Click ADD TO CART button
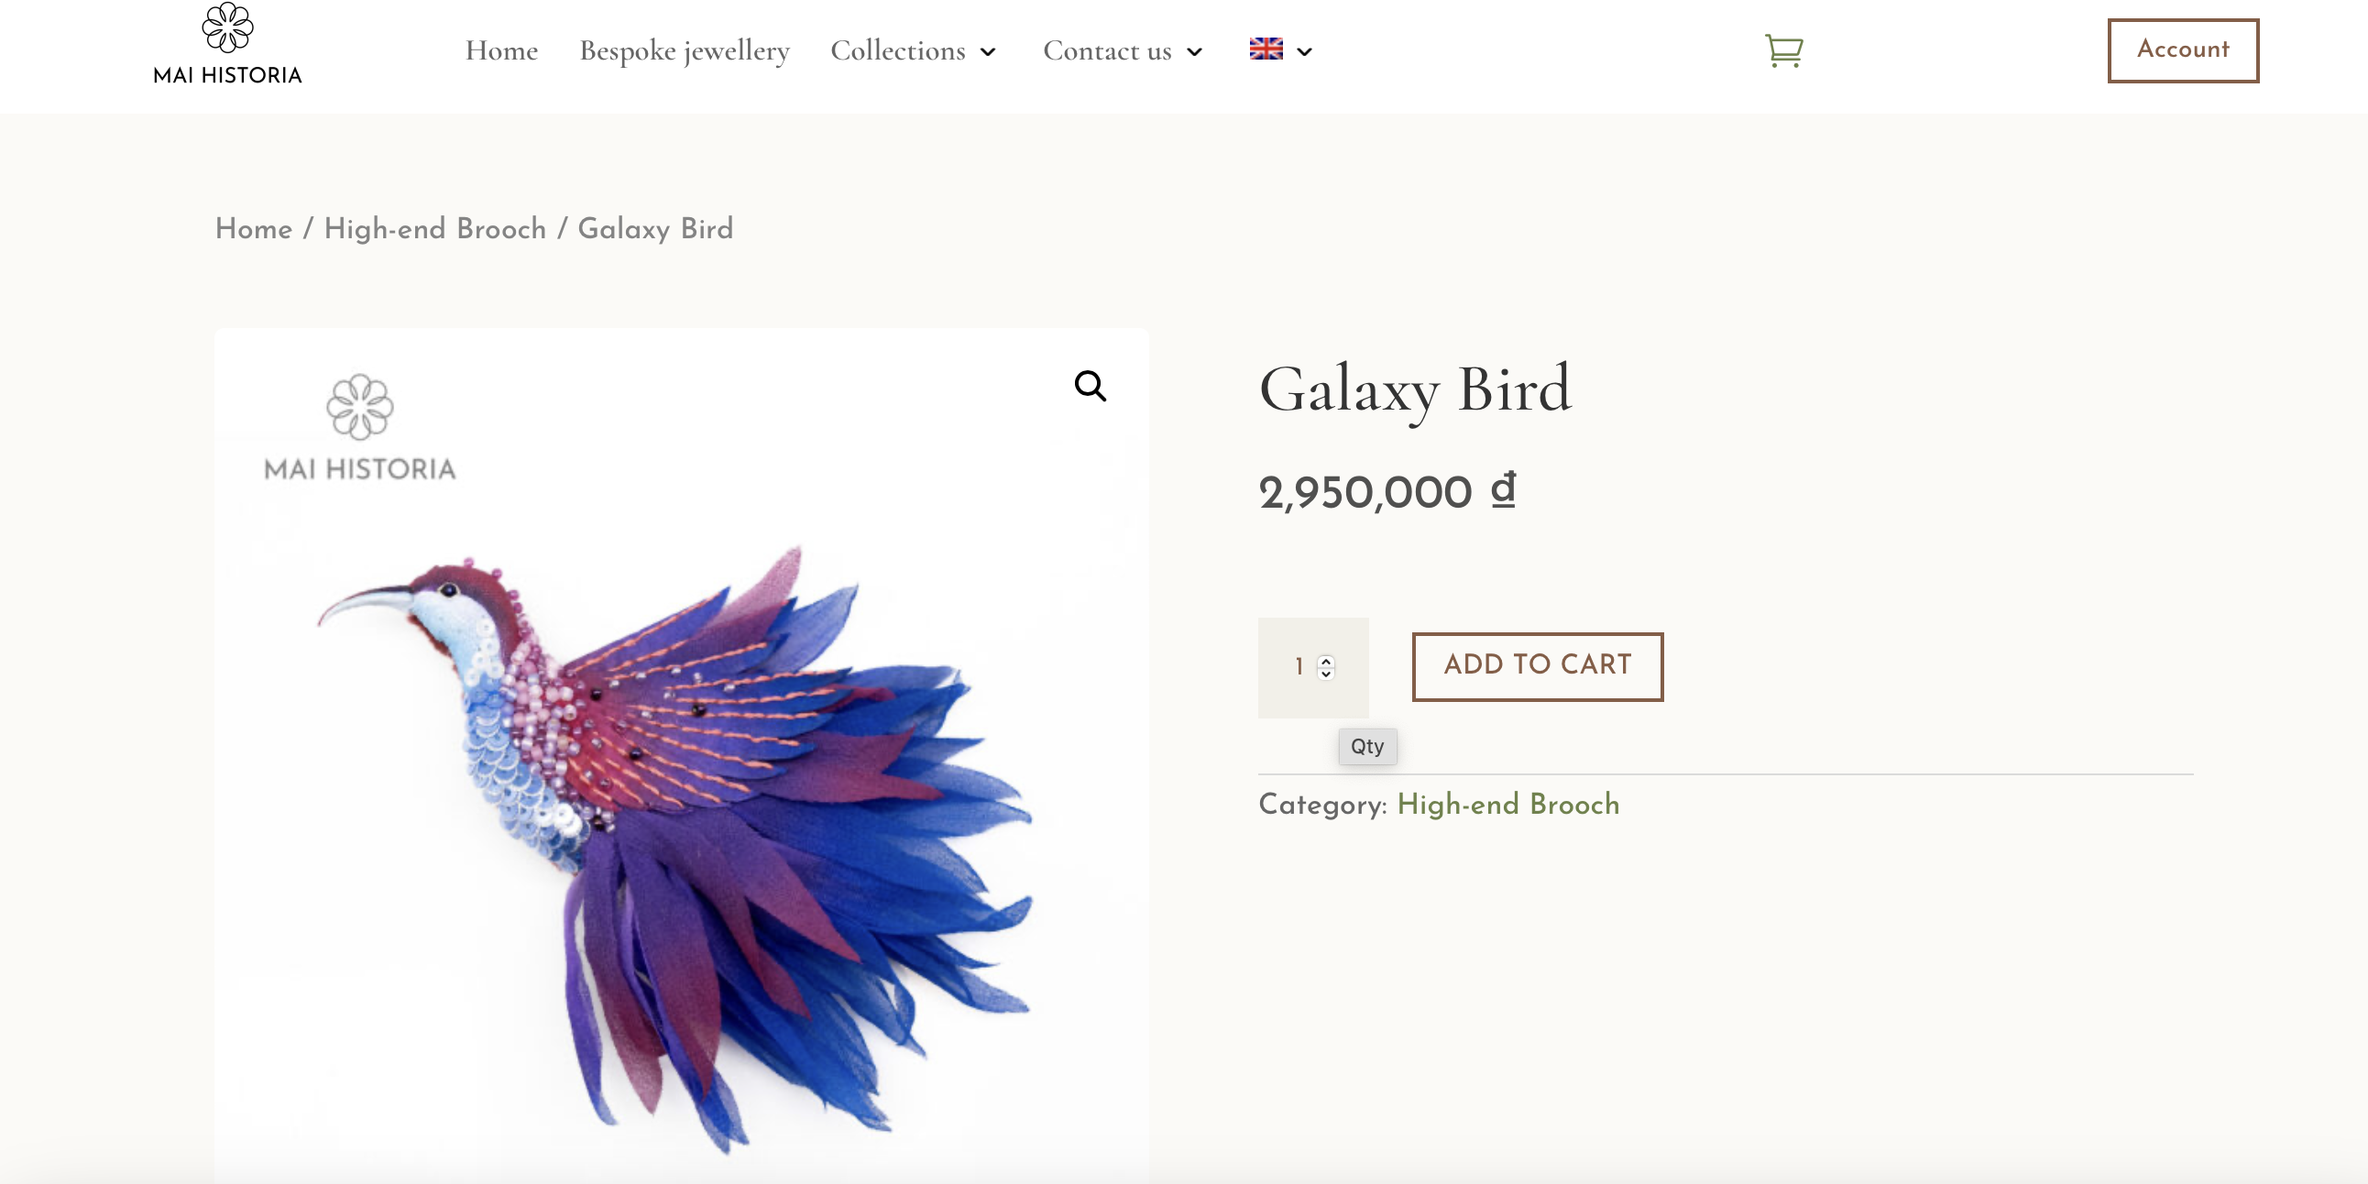Image resolution: width=2368 pixels, height=1184 pixels. click(x=1538, y=665)
